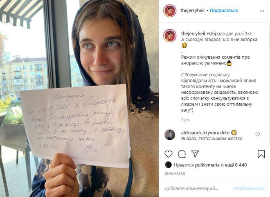The image size is (270, 197).
Task: Open aleksandr_kryvoruchko username link
Action: tap(205, 133)
